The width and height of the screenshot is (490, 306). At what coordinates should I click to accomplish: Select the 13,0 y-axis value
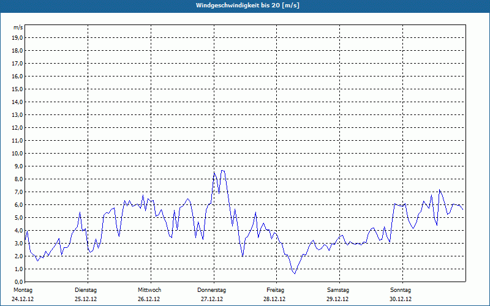click(17, 114)
